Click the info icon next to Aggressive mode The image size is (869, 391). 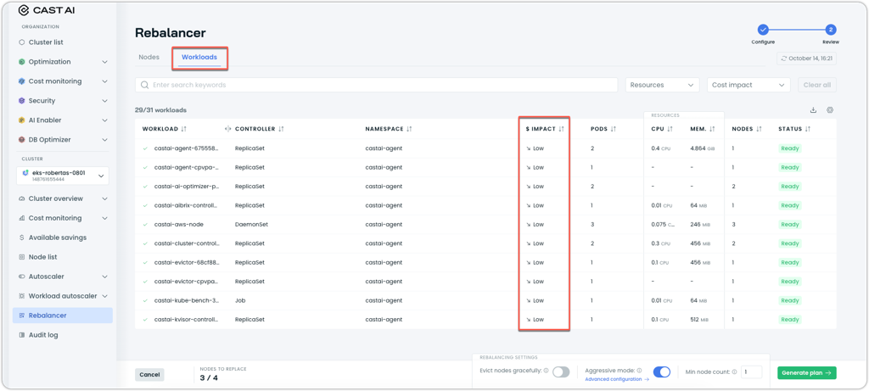pyautogui.click(x=639, y=371)
